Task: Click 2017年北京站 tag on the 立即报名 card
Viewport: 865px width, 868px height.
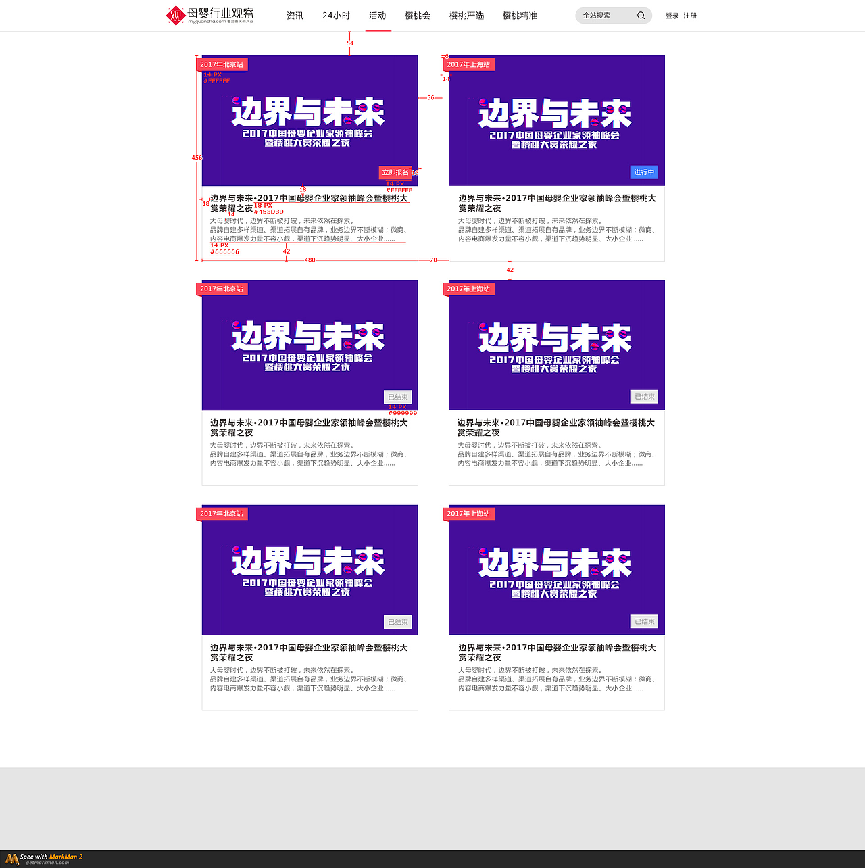Action: (222, 65)
